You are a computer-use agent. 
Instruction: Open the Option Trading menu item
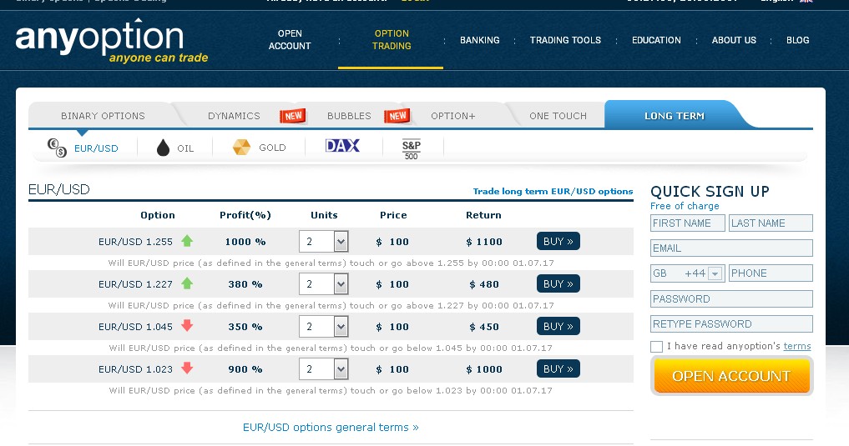point(392,40)
